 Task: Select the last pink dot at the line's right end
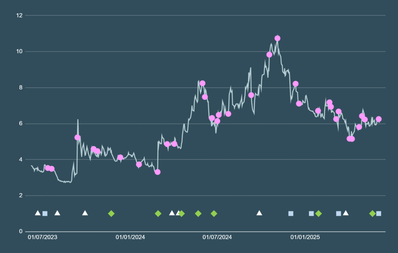coord(379,119)
